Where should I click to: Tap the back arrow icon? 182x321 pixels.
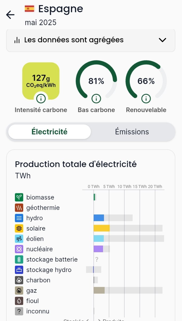tap(10, 15)
